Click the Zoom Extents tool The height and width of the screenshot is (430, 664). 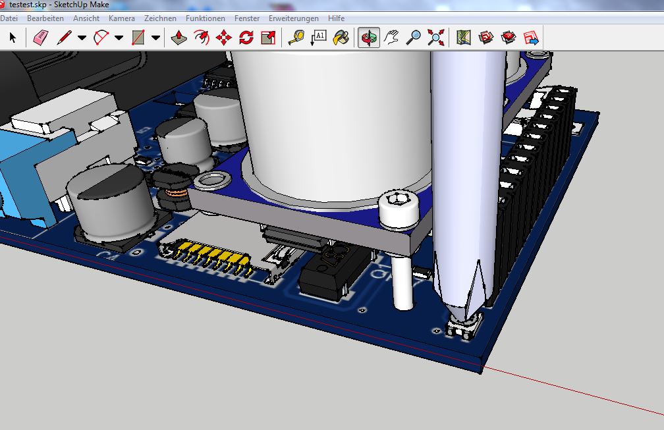pos(435,38)
